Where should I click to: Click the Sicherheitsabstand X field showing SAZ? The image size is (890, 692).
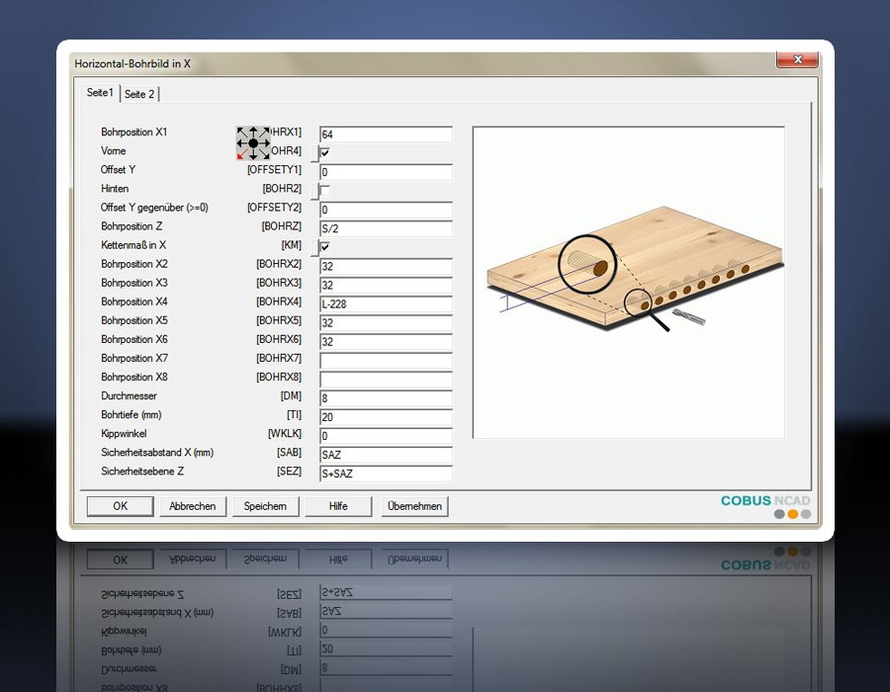pos(386,455)
